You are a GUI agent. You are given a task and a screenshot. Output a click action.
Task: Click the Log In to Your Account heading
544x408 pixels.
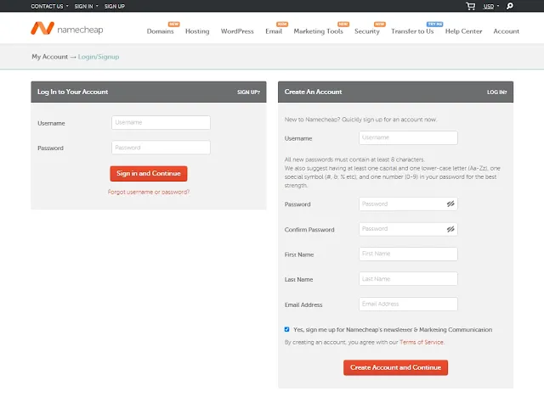73,92
